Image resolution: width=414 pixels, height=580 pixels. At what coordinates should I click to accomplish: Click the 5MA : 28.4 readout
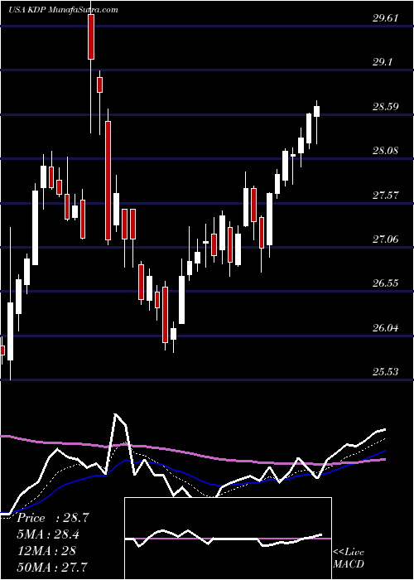[48, 534]
